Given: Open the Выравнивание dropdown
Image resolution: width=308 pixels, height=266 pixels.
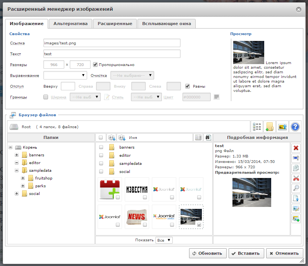Looking at the screenshot, I should 65,75.
